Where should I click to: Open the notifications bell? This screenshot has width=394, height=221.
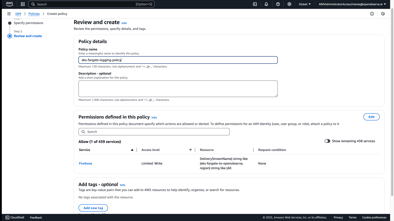(x=266, y=4)
